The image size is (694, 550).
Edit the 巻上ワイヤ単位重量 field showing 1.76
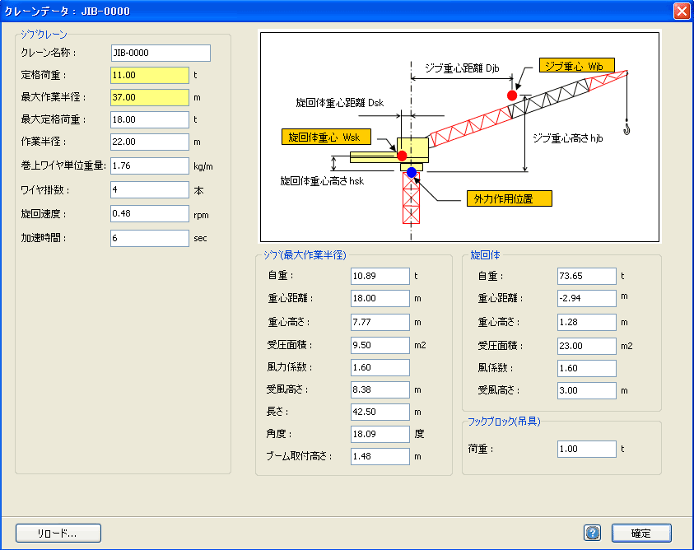[150, 165]
